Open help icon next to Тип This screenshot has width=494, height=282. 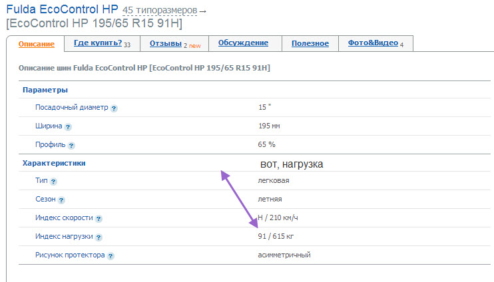pos(53,182)
